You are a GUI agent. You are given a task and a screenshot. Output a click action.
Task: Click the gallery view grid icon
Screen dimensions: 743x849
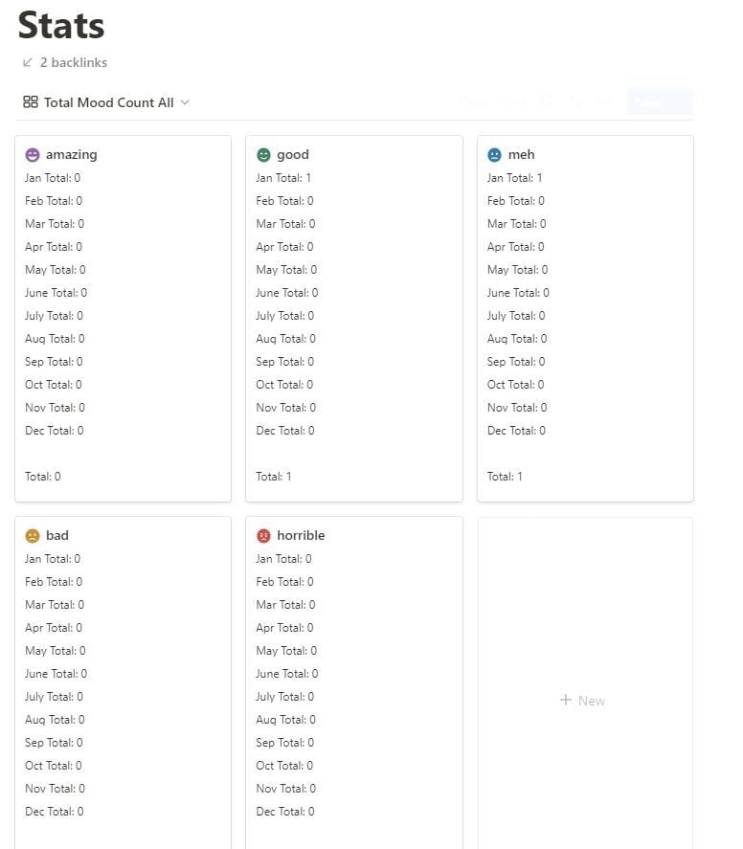click(31, 102)
